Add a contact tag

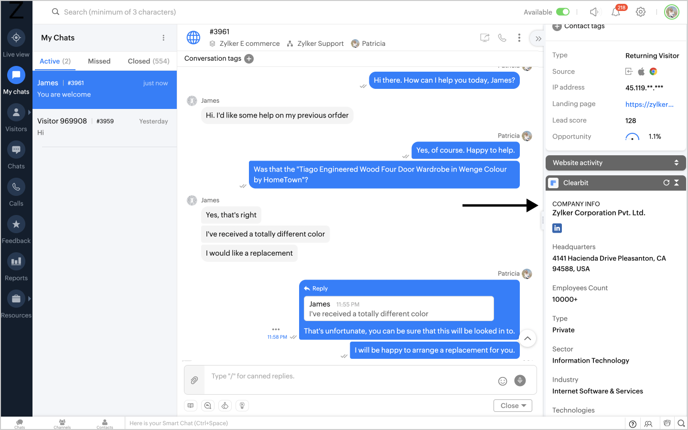(x=557, y=27)
